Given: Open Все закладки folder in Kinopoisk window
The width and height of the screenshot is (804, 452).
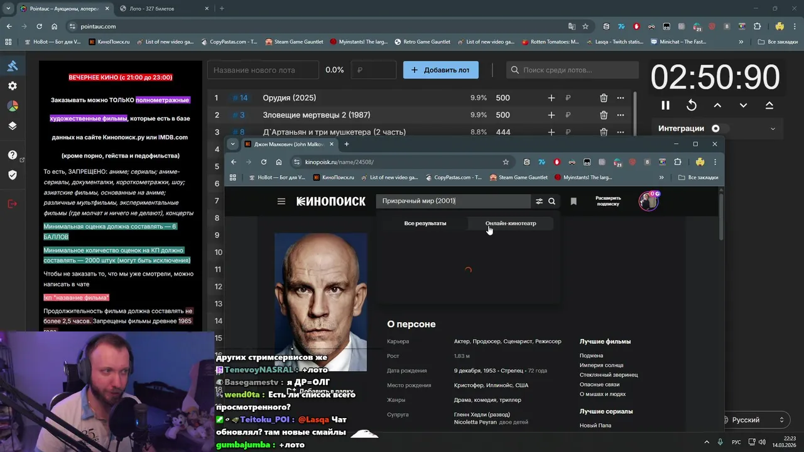Looking at the screenshot, I should [x=698, y=178].
